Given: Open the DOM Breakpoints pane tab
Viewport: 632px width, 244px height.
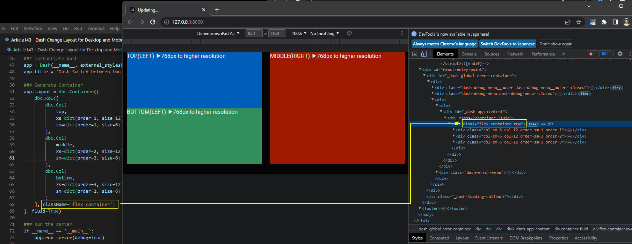Looking at the screenshot, I should tap(526, 238).
